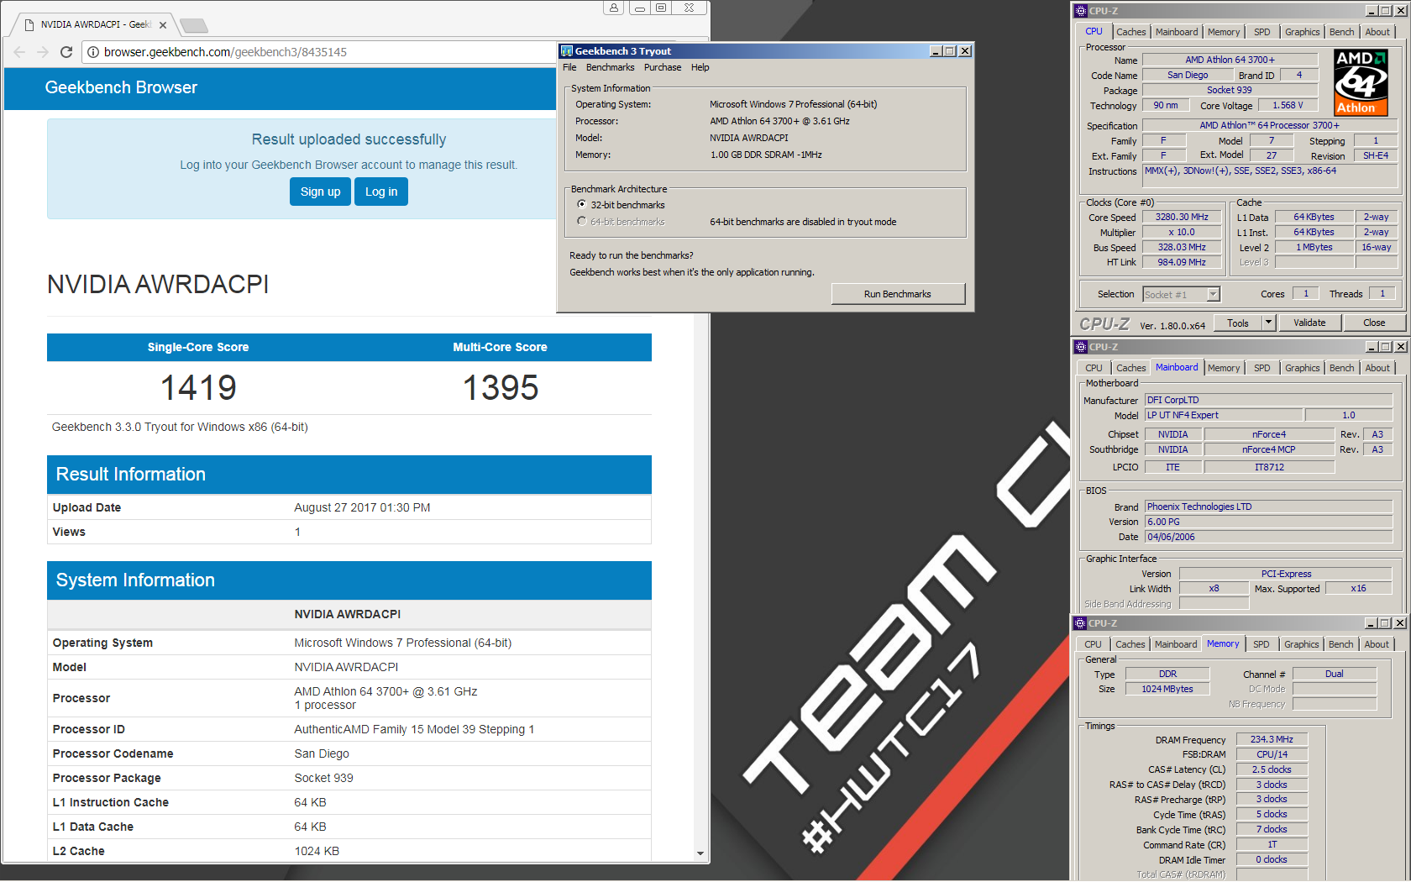The height and width of the screenshot is (882, 1411).
Task: Click HT Link value 984.09 MHz
Action: [1182, 262]
